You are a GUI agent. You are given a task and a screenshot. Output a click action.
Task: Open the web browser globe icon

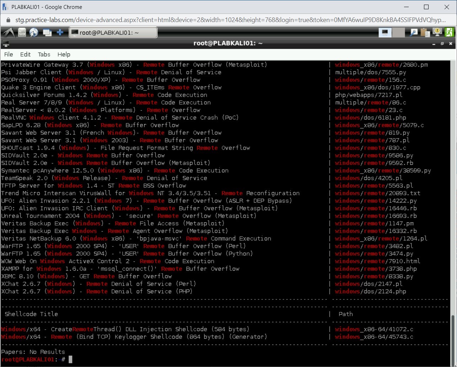coord(34,33)
